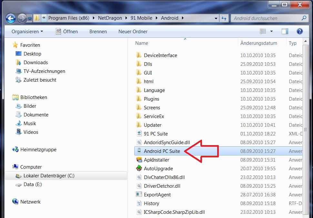The image size is (313, 218).
Task: Open recent pages dropdown beside Forward arrow
Action: [30, 19]
